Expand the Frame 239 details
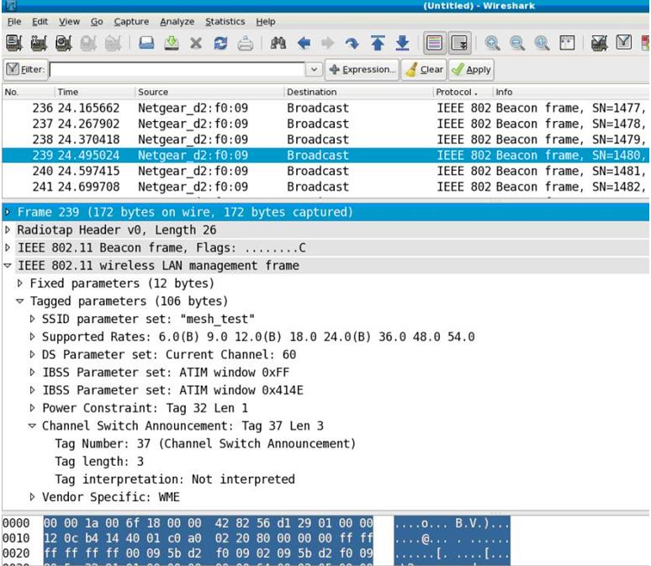This screenshot has width=651, height=566. tap(8, 212)
